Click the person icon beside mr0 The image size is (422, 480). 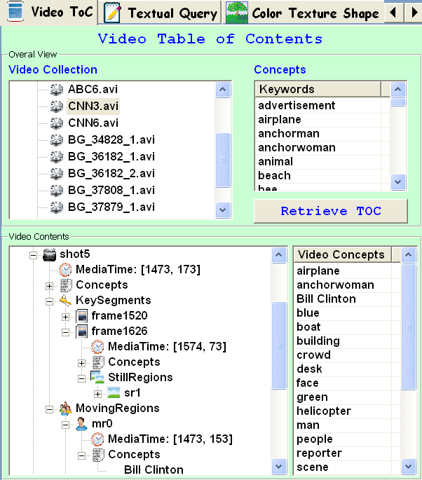[81, 424]
